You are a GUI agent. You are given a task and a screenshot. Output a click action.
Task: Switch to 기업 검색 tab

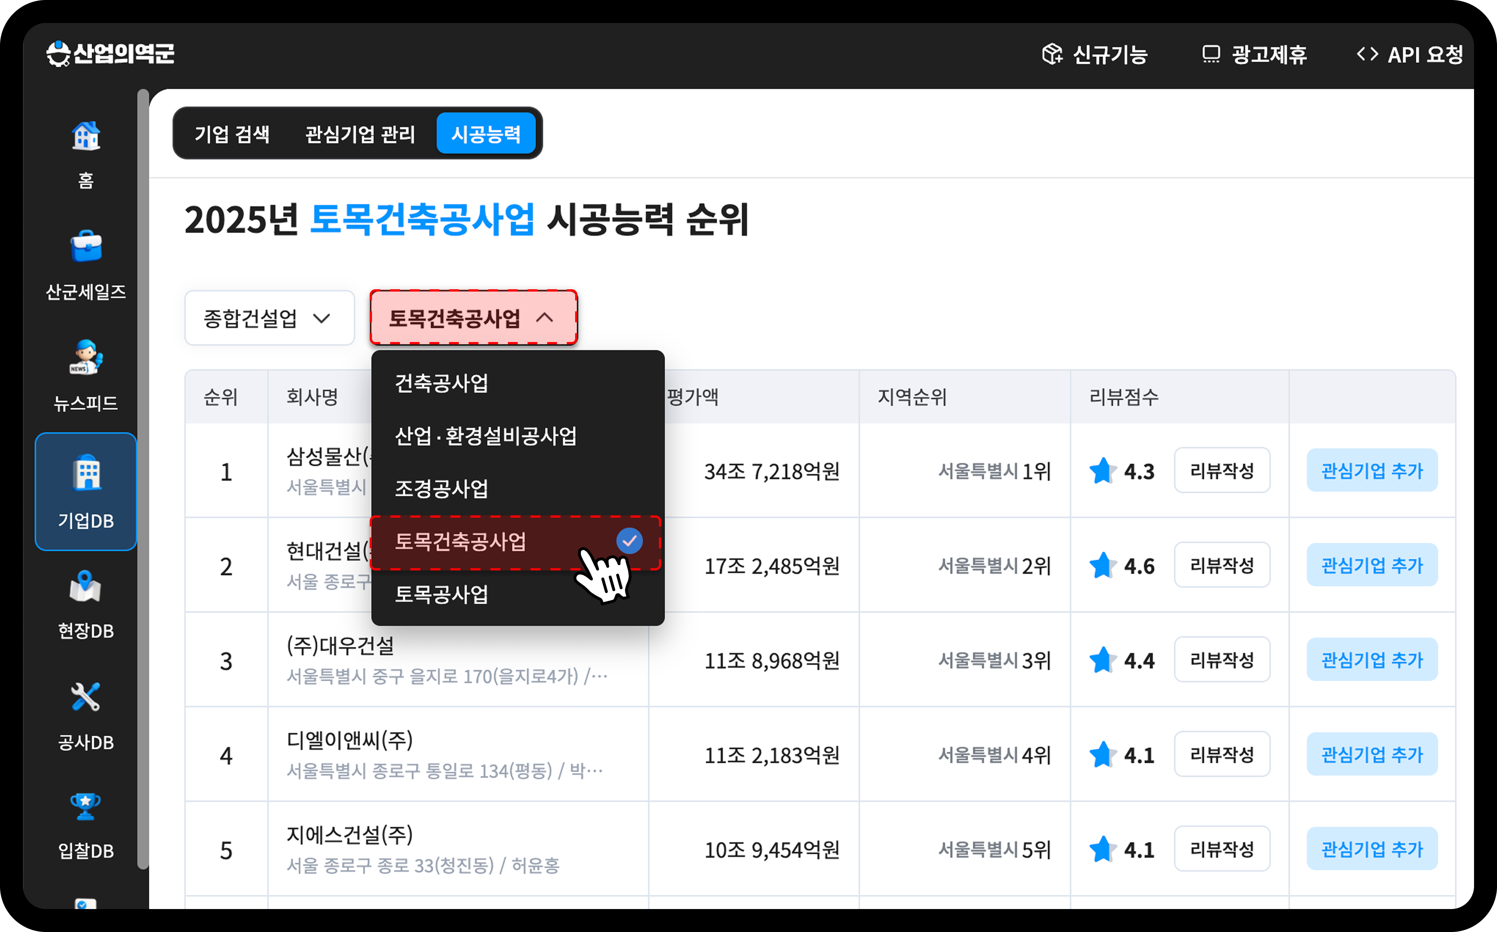pos(232,134)
